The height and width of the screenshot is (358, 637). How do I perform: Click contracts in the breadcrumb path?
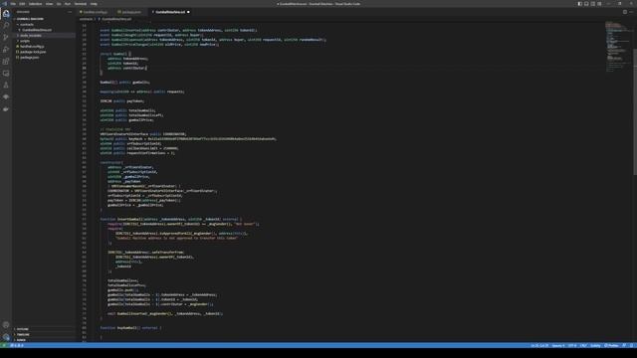(86, 19)
